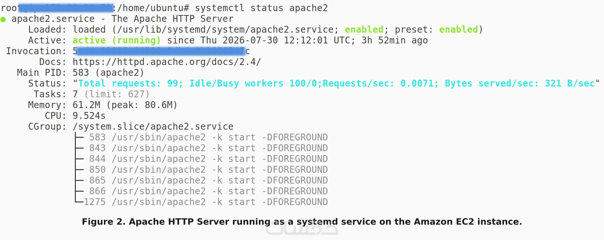Select 'apache2.service' in the header line
The image size is (604, 240).
[x=53, y=19]
